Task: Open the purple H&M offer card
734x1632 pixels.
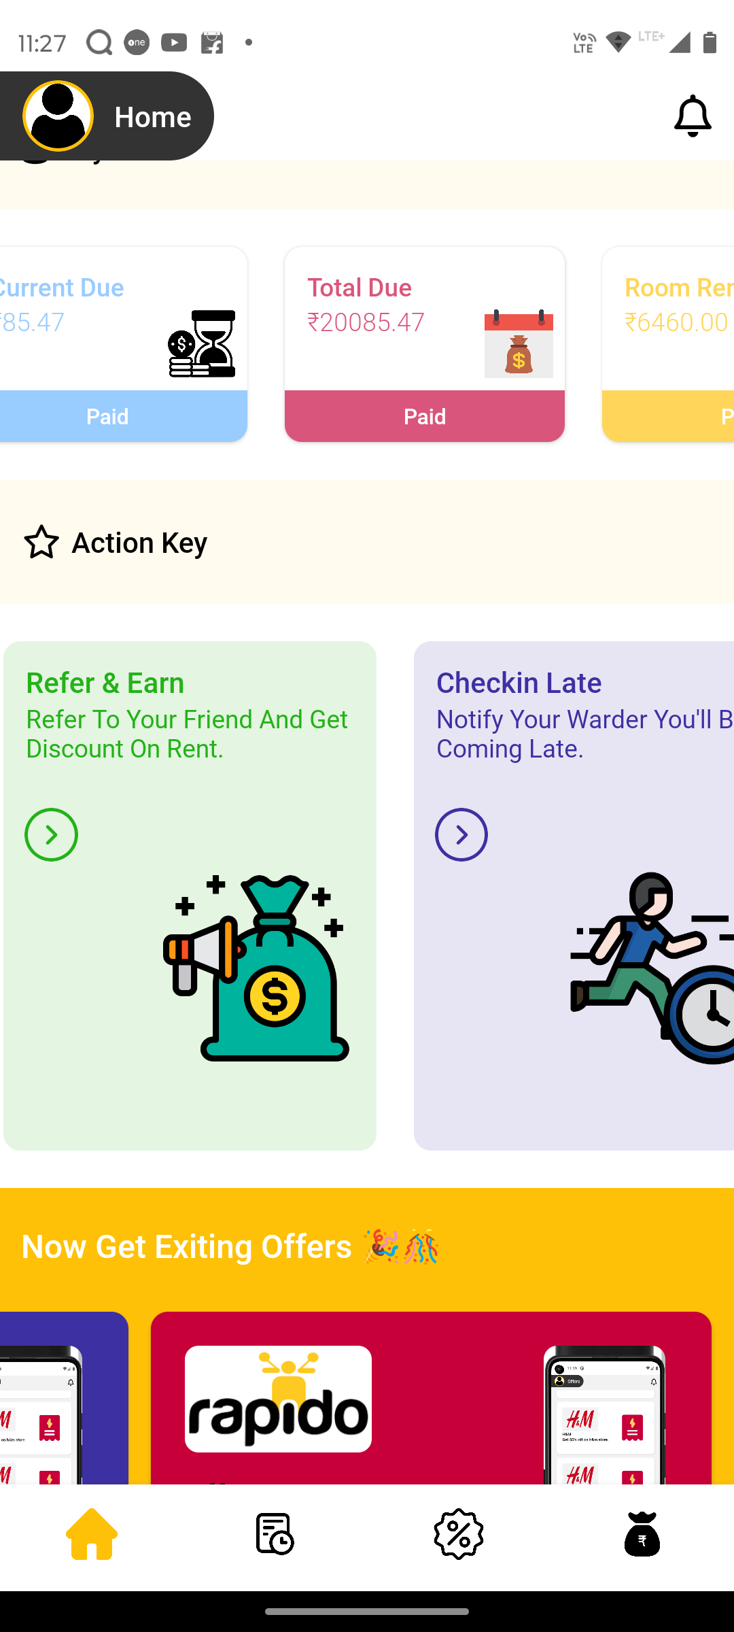Action: pos(64,1397)
